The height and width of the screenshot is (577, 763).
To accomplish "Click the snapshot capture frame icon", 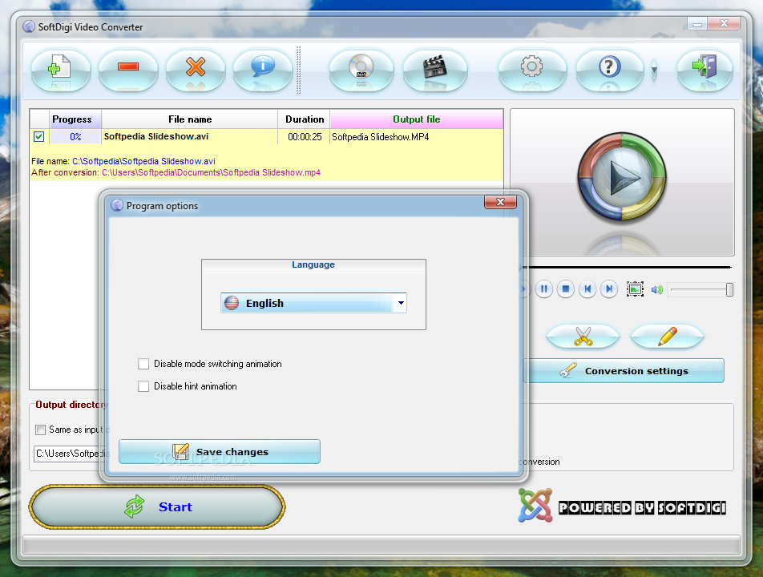I will click(x=635, y=289).
